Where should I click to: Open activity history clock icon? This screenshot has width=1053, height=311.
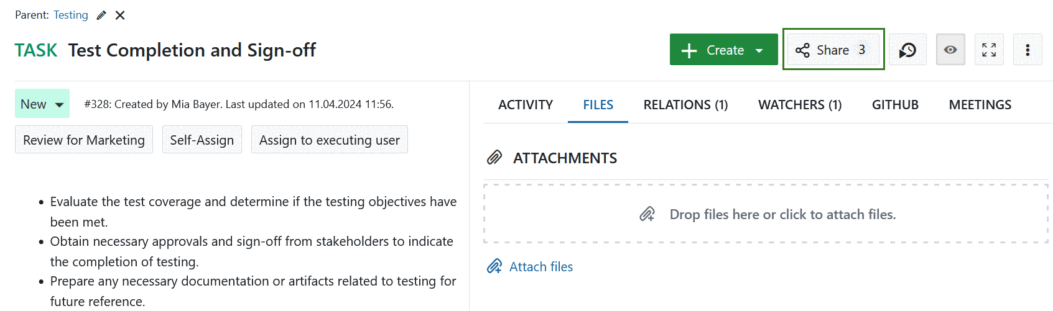coord(907,50)
